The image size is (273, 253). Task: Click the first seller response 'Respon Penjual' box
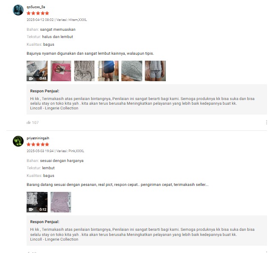coord(147,99)
